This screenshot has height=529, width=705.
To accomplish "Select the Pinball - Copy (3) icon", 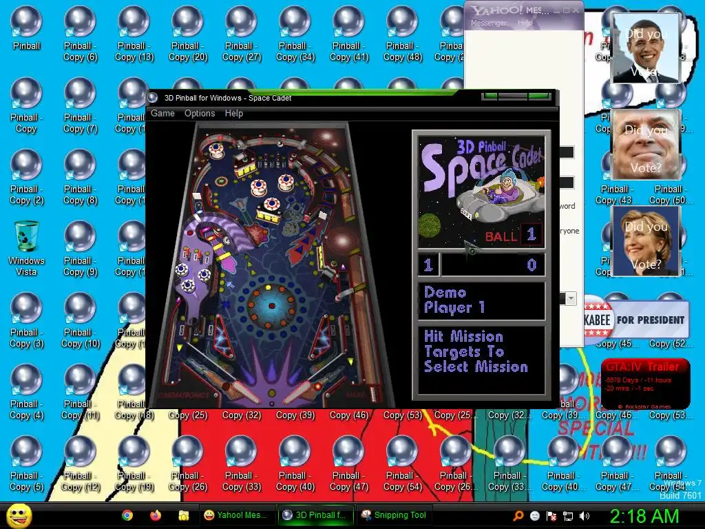I will (x=26, y=321).
